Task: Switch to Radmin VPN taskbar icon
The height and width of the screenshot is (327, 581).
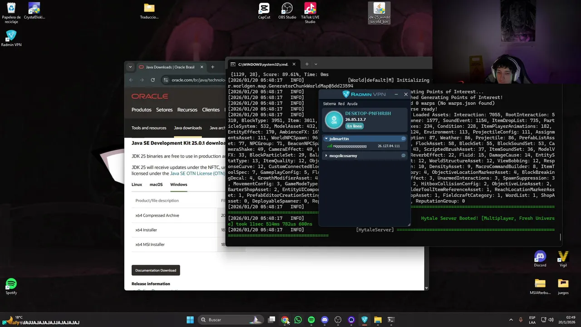Action: click(x=364, y=320)
